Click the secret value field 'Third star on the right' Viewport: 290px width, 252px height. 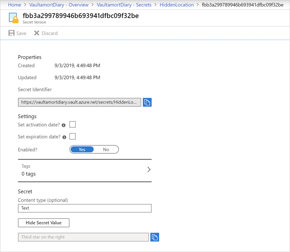tap(83, 237)
